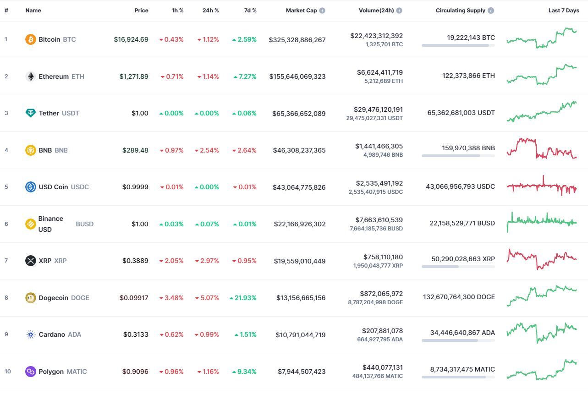Open Market Cap info tooltip icon
Image resolution: width=588 pixels, height=394 pixels.
(322, 11)
